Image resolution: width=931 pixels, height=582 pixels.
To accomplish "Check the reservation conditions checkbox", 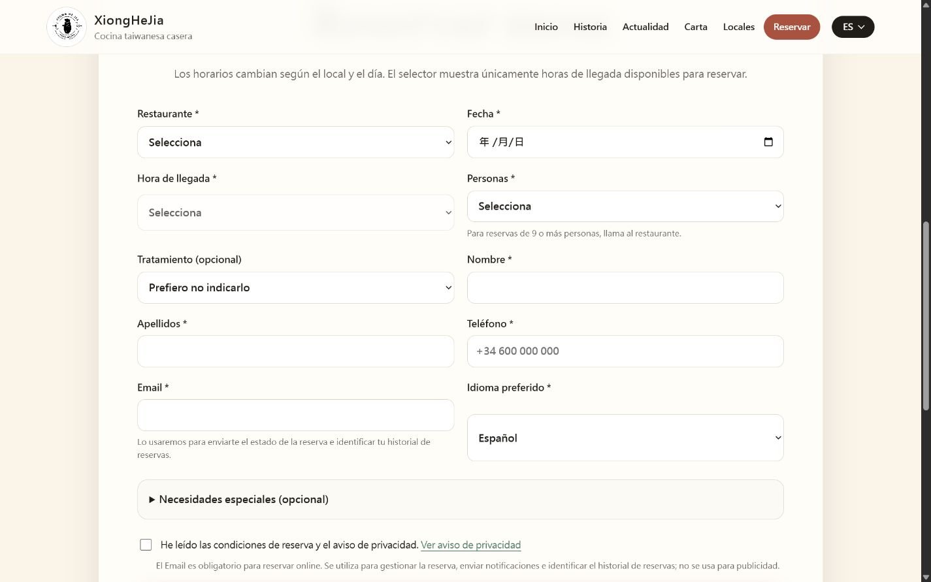I will click(x=146, y=545).
